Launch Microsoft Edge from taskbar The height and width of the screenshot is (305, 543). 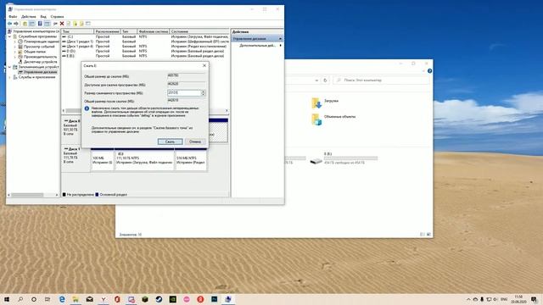[62, 299]
